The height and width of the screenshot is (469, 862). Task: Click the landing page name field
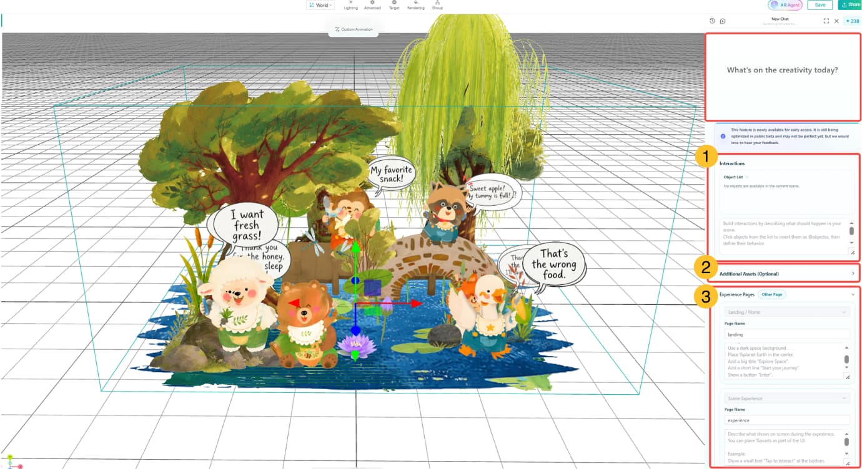(x=787, y=334)
